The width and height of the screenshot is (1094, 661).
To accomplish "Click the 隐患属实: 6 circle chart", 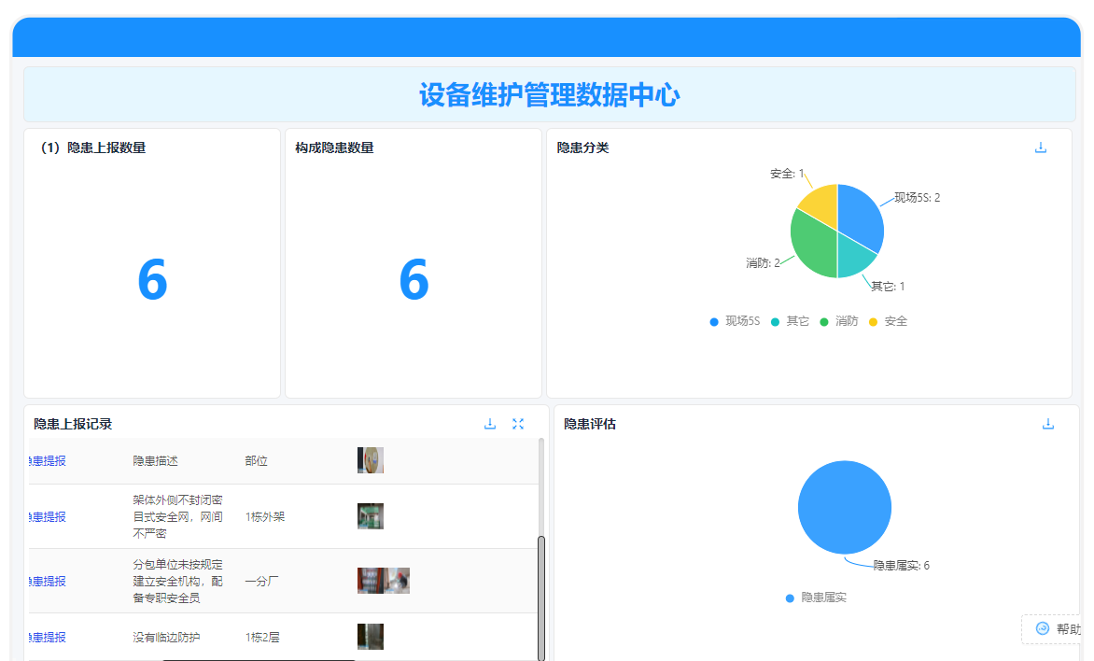I will tap(844, 506).
